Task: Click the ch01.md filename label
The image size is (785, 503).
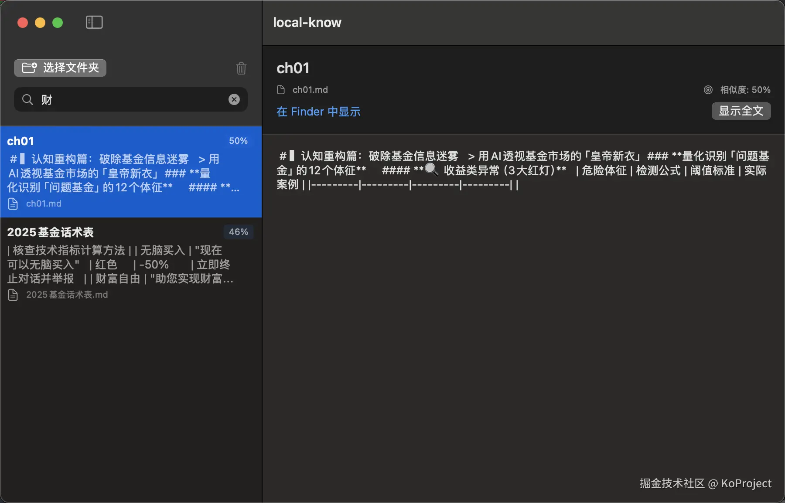Action: [310, 89]
